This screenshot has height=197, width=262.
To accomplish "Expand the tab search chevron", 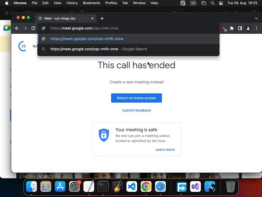I will (x=256, y=18).
